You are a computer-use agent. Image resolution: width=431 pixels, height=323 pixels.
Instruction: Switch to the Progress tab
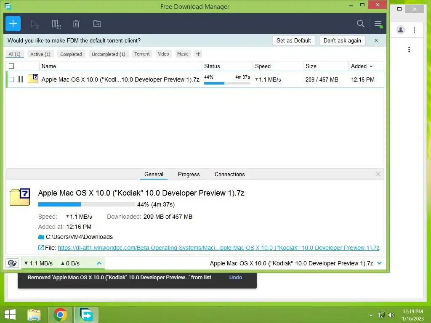[x=189, y=174]
